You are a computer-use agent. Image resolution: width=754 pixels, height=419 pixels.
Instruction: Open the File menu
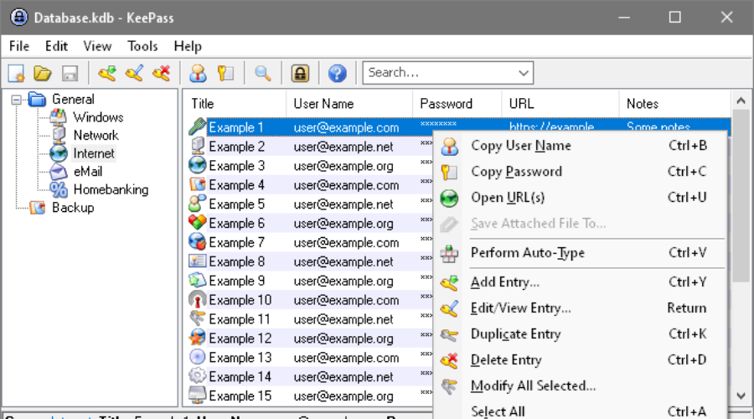click(x=19, y=46)
